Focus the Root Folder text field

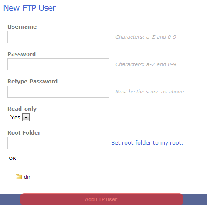pos(58,143)
